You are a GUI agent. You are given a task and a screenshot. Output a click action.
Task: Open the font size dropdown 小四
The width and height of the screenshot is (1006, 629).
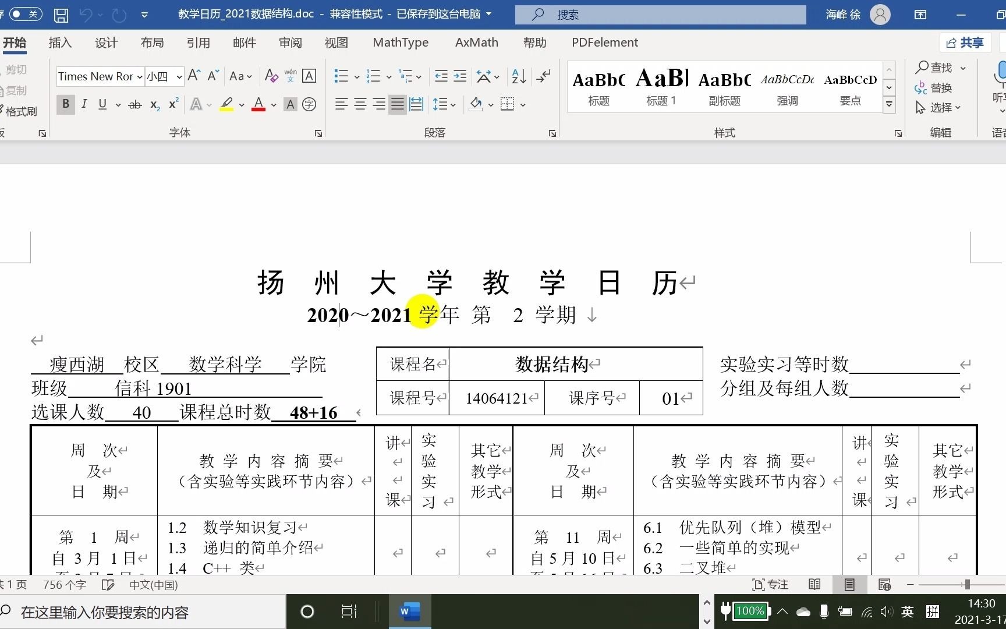179,77
